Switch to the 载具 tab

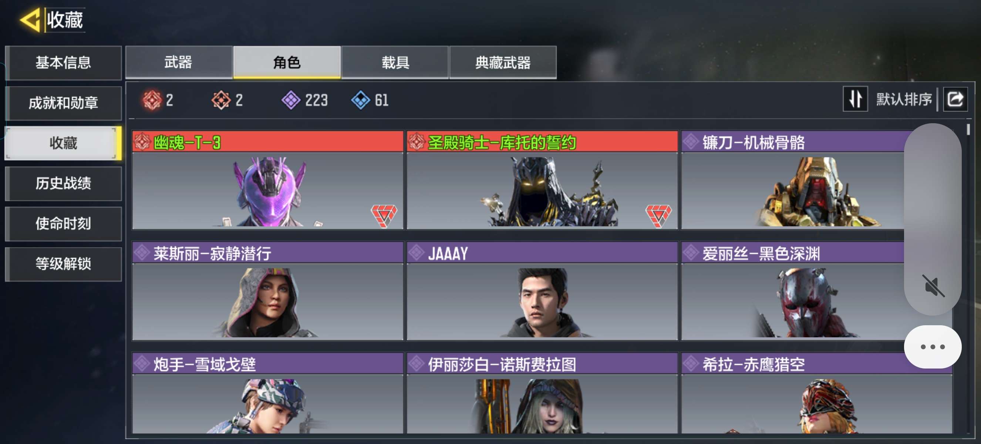(x=395, y=63)
